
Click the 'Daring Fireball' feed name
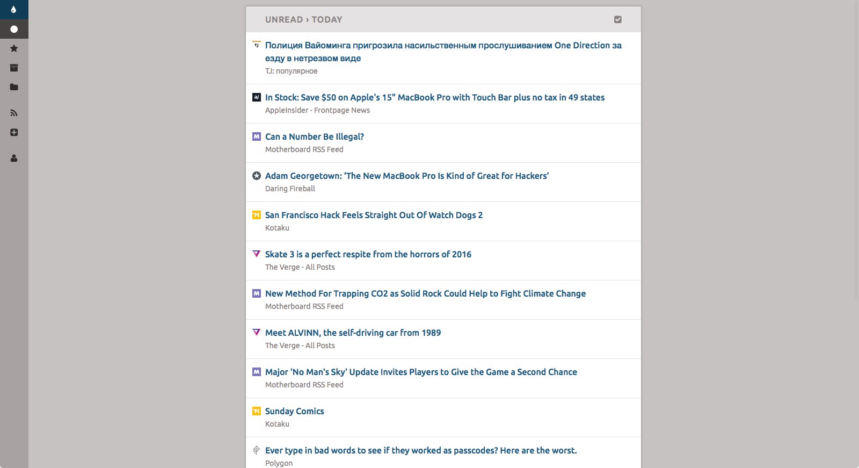pyautogui.click(x=290, y=189)
